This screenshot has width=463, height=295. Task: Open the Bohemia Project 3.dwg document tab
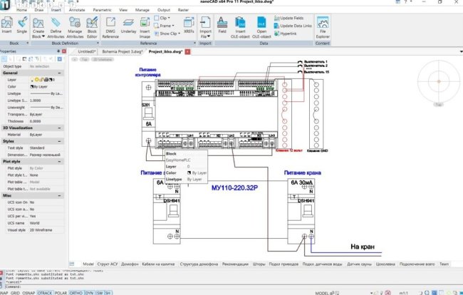tap(123, 51)
